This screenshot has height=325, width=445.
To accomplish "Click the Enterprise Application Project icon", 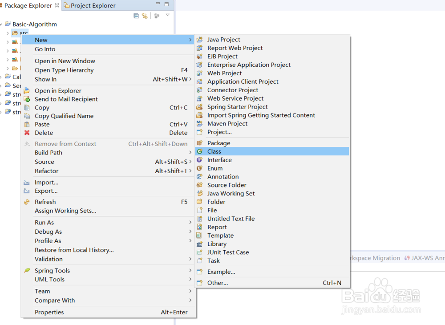I will (x=200, y=65).
